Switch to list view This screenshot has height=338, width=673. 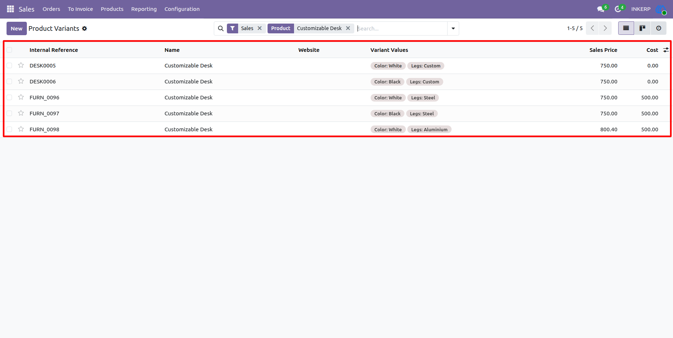click(626, 28)
